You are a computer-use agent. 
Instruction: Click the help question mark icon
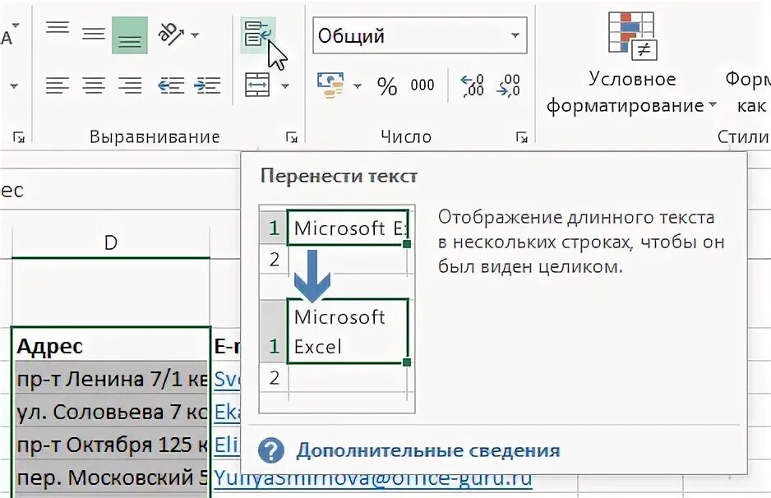coord(271,450)
